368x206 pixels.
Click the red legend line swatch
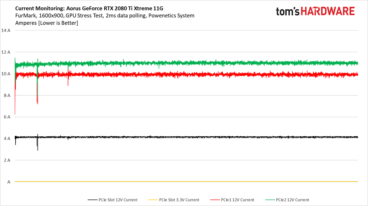coord(215,200)
